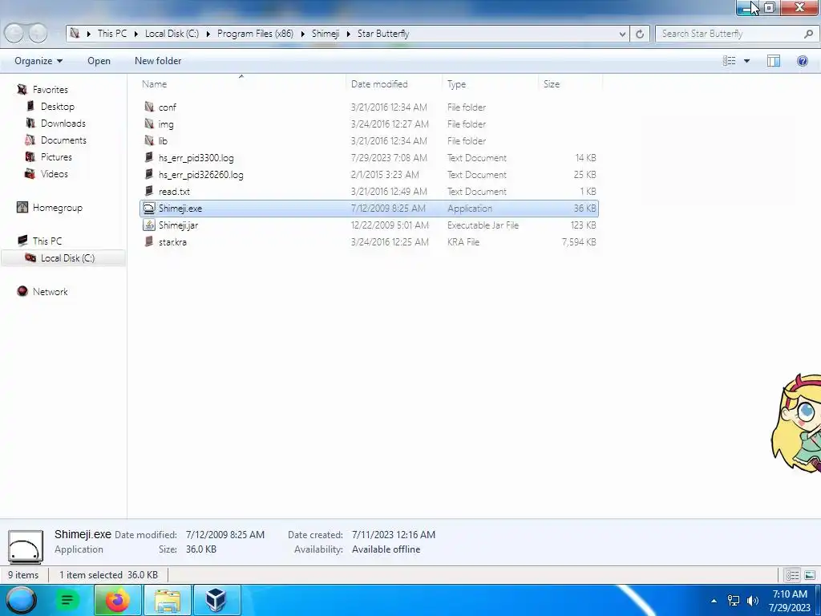Screen dimensions: 821x616
Task: Click the search magnifier icon
Action: (x=808, y=34)
